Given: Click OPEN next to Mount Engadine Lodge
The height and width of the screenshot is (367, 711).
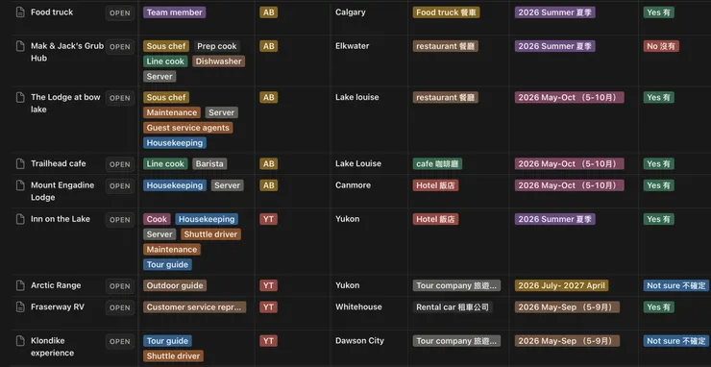Looking at the screenshot, I should 120,186.
